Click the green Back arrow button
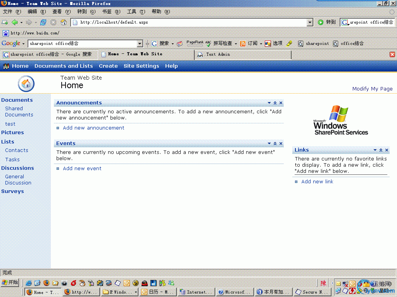Image resolution: width=397 pixels, height=297 pixels. click(x=15, y=22)
